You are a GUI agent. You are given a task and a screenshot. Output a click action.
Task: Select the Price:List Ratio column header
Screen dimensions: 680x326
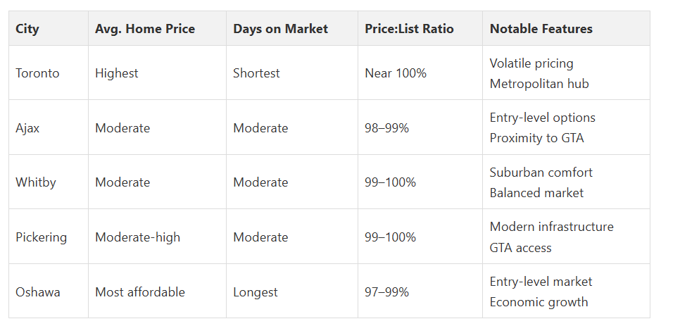click(x=409, y=29)
